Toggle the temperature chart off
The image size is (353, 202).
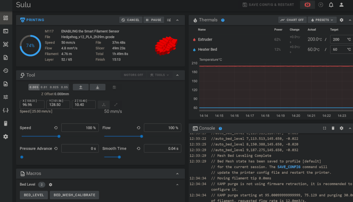coord(292,20)
